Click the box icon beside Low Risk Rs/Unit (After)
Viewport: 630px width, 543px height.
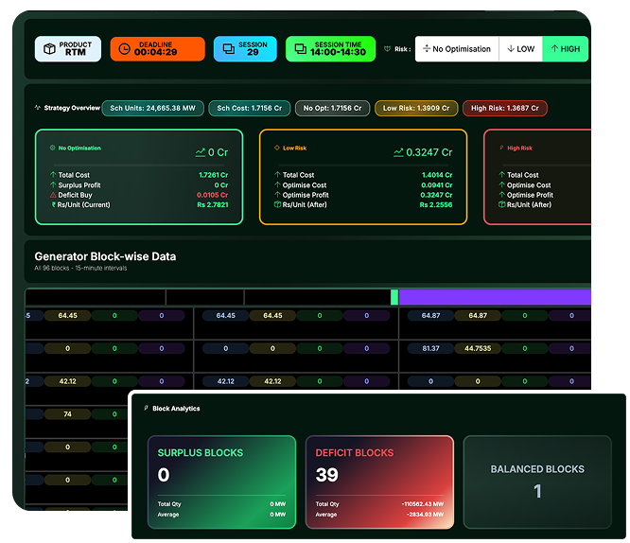(277, 204)
